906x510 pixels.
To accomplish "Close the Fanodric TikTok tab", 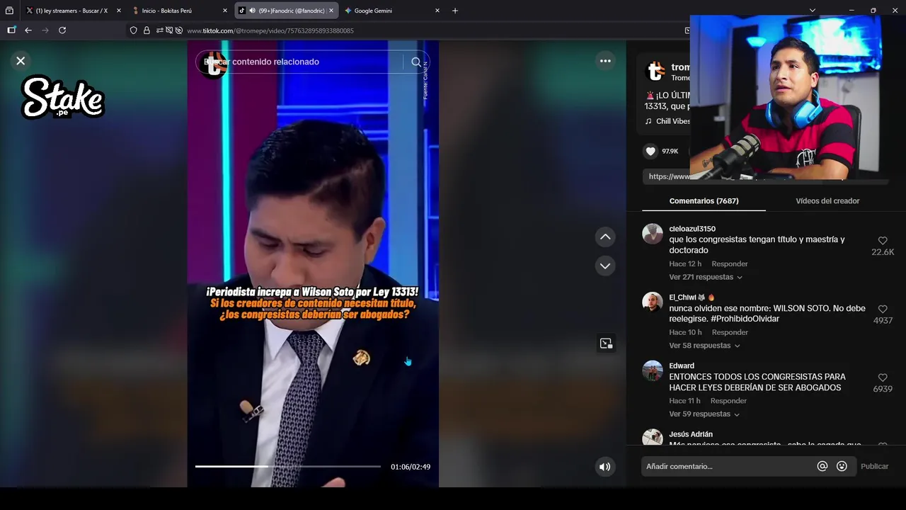I will (x=331, y=11).
